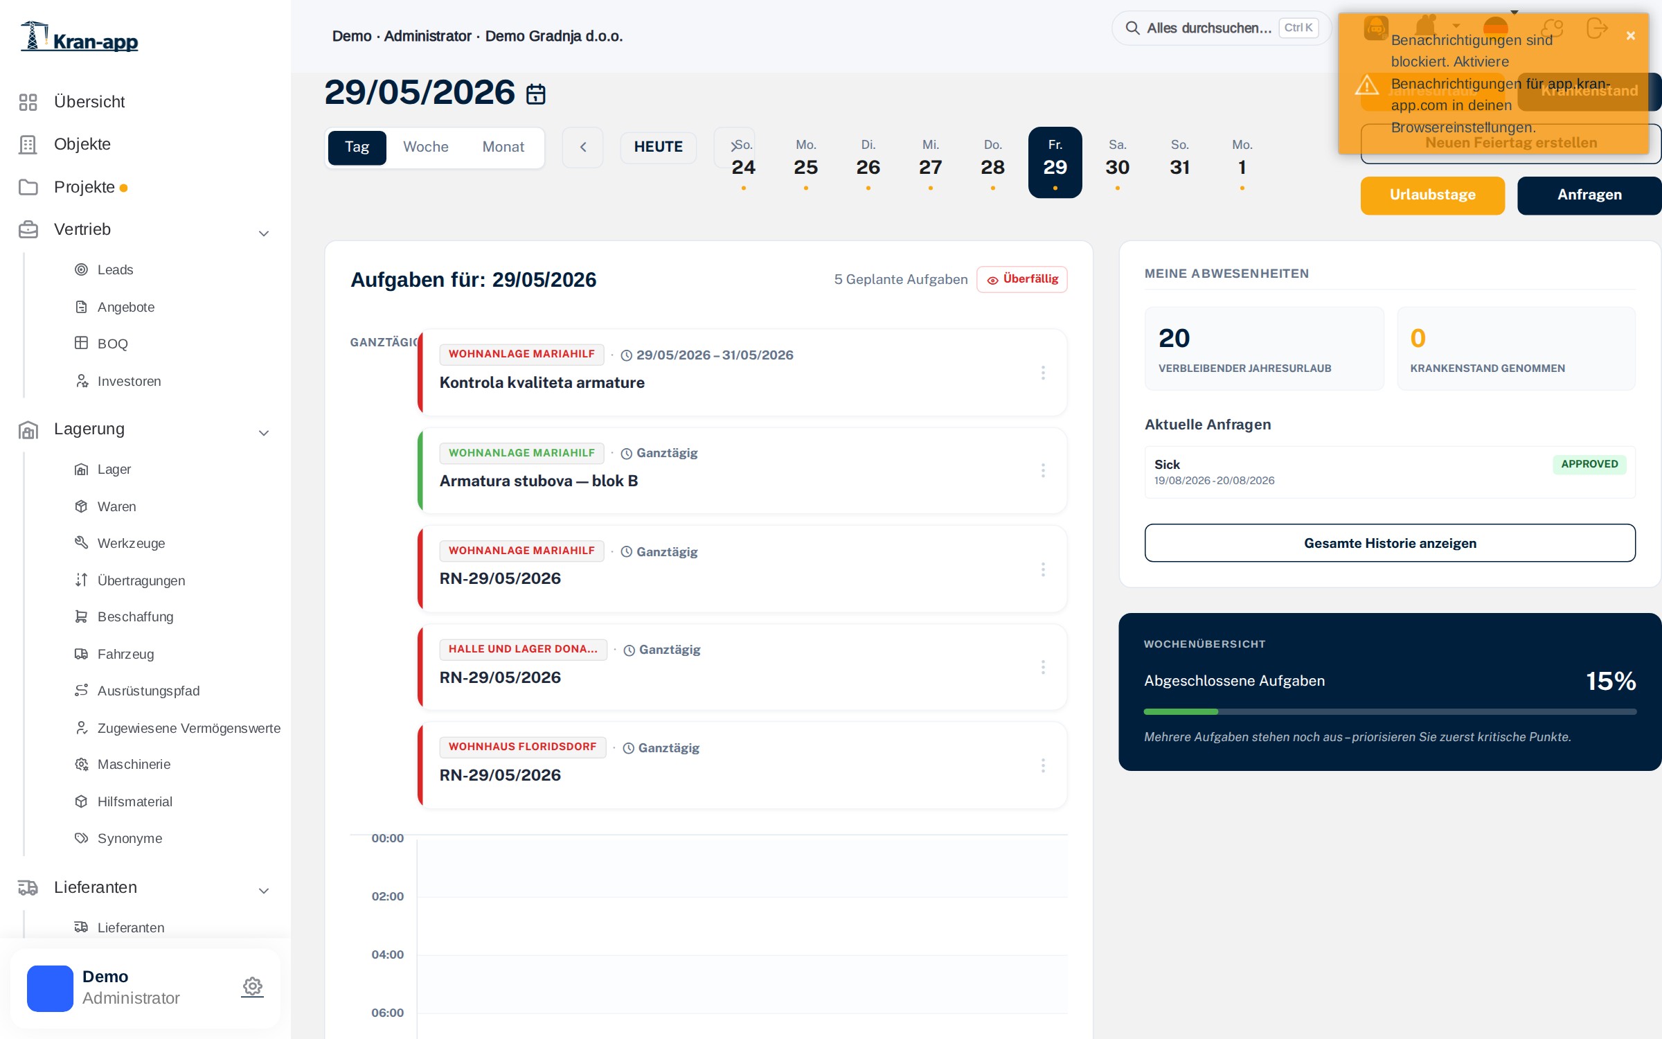Open the Kontrola kvaliteta armature task card
The width and height of the screenshot is (1662, 1039).
click(742, 373)
